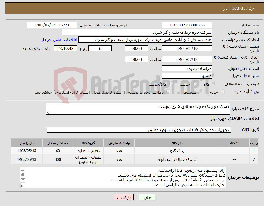Click the scroll thumb in buyer notes

(23, 175)
